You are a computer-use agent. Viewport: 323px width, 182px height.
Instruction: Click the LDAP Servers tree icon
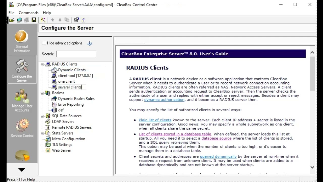(x=48, y=122)
